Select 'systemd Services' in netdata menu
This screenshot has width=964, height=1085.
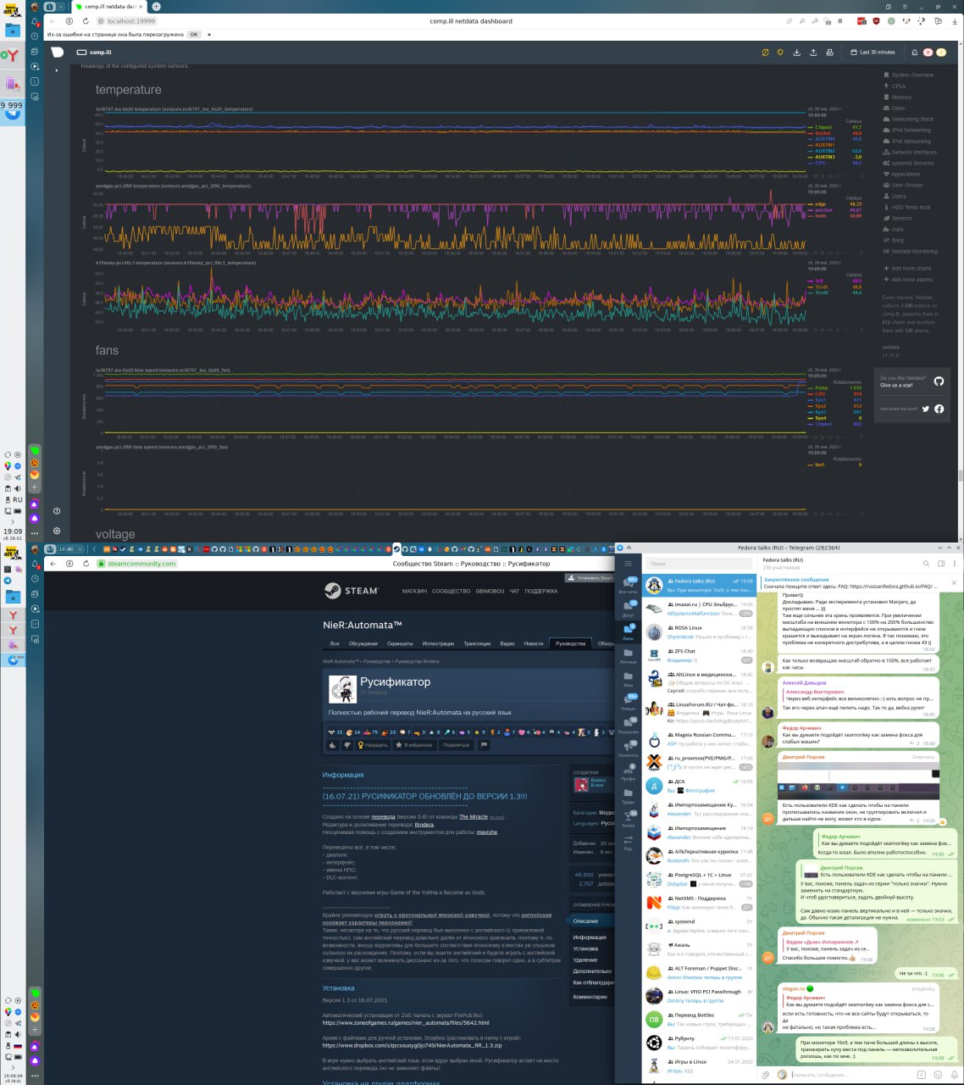pyautogui.click(x=907, y=164)
